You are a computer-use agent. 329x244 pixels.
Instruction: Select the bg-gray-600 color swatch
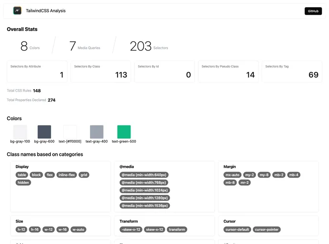(x=44, y=132)
